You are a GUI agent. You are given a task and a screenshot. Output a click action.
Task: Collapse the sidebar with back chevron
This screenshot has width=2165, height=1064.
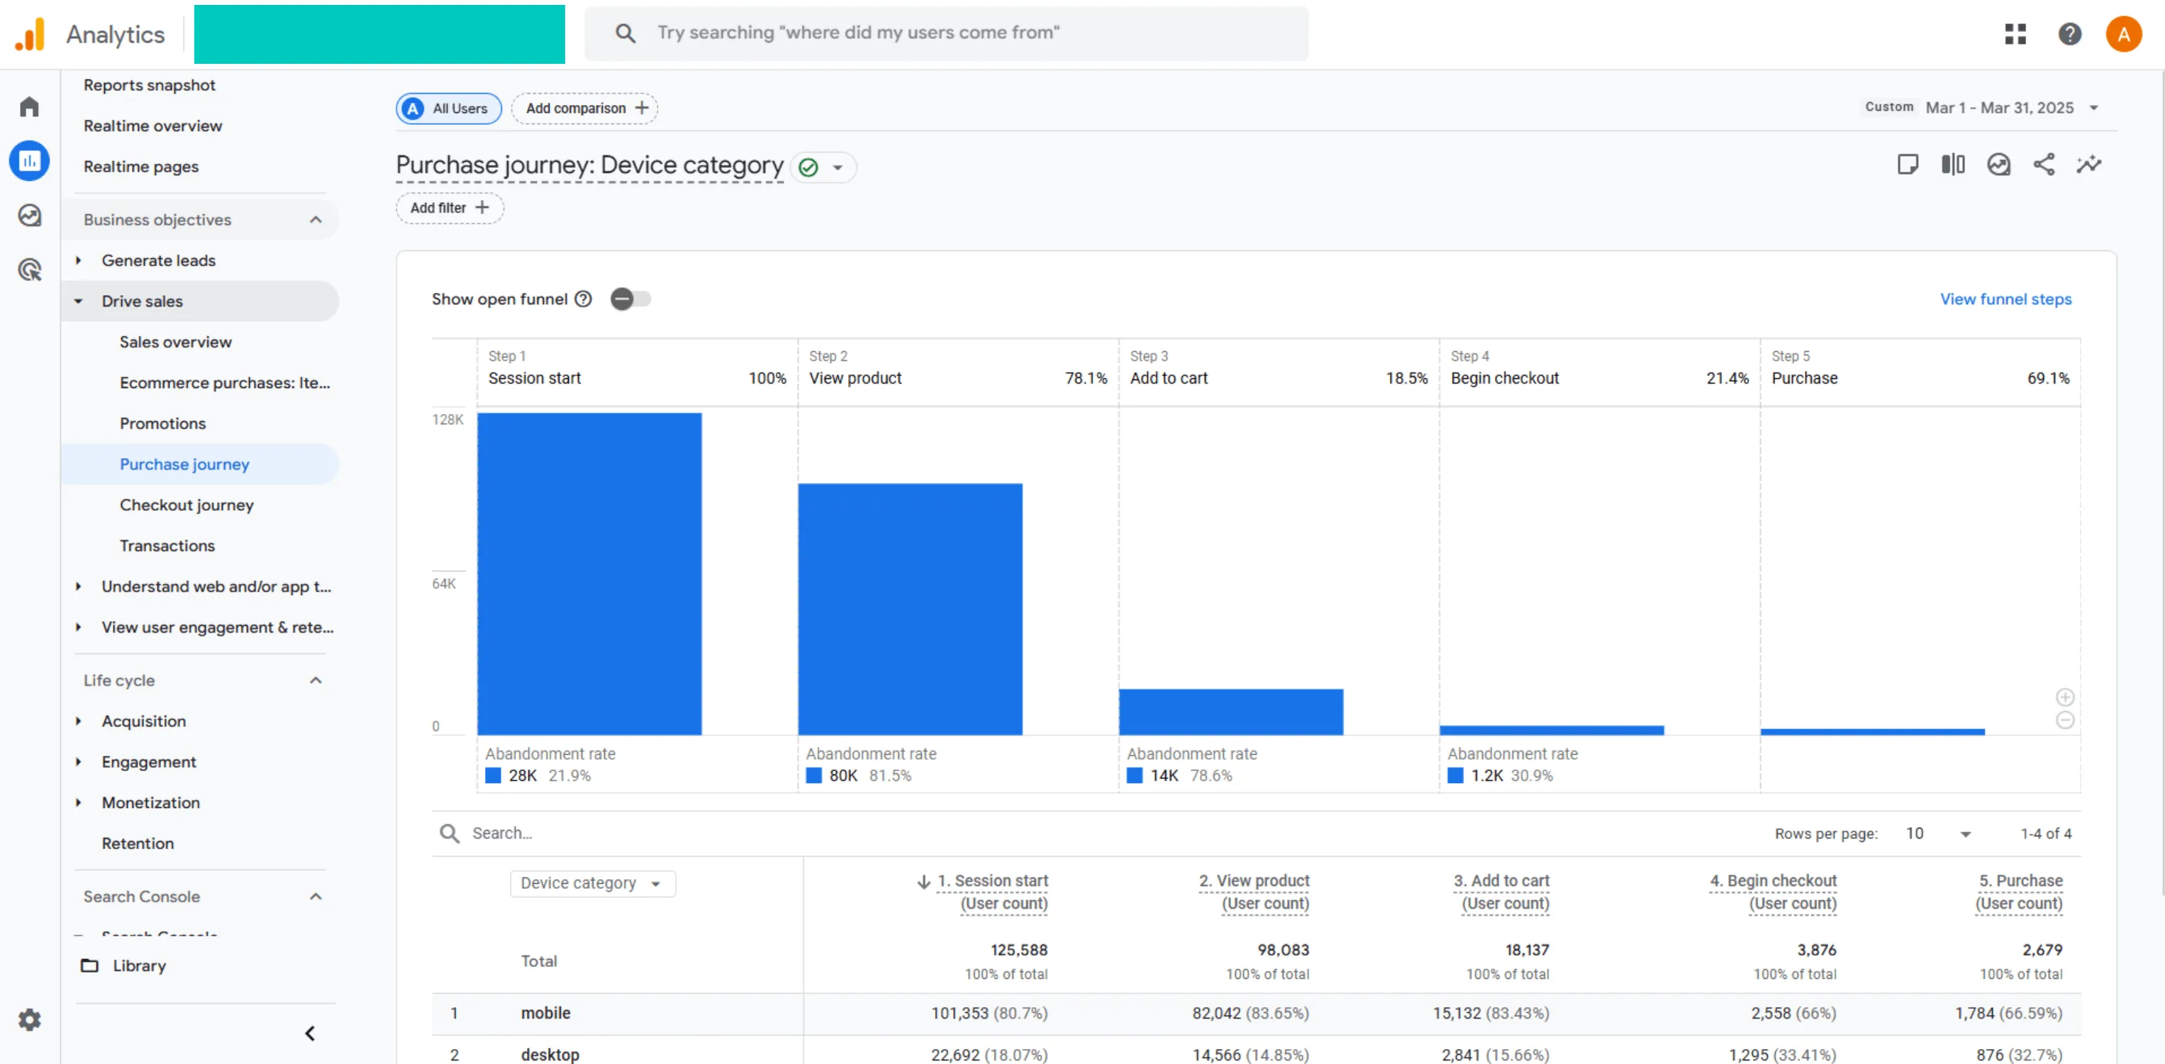(x=310, y=1033)
